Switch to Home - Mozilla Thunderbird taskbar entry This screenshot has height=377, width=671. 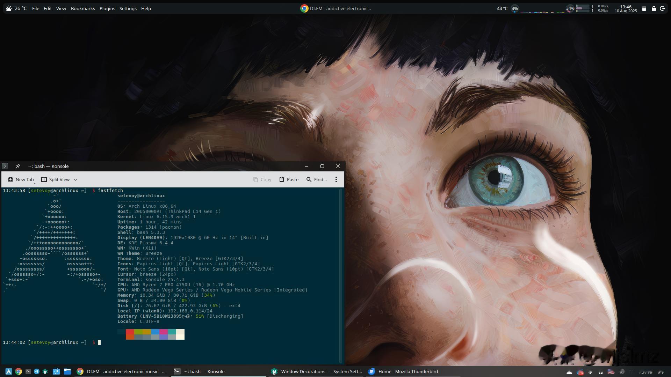tap(403, 371)
